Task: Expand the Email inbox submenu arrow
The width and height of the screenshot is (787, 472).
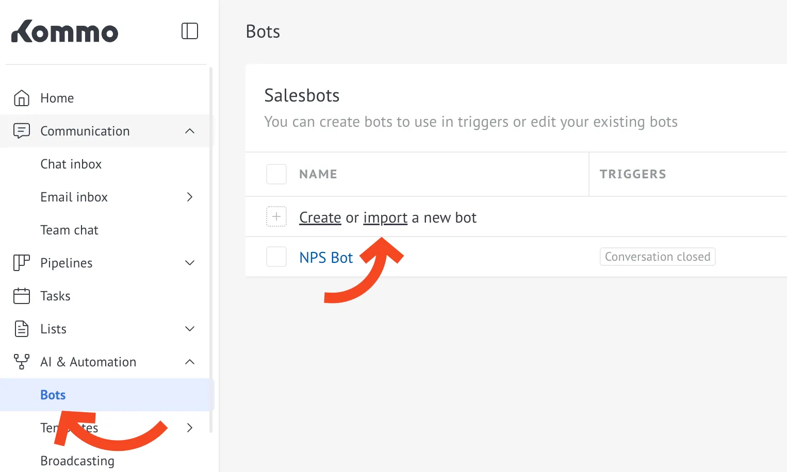Action: [190, 197]
